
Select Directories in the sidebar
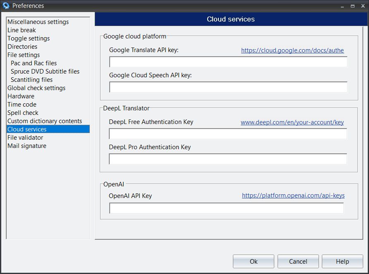click(22, 47)
